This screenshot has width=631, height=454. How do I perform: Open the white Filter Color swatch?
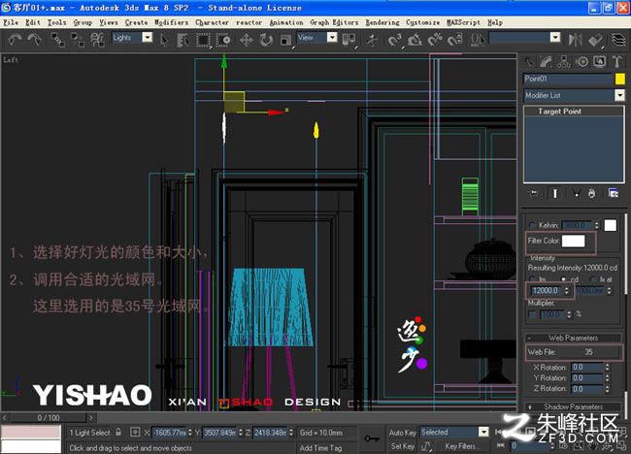[573, 241]
